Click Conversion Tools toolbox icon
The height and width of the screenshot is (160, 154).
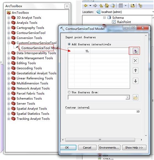click(x=13, y=38)
